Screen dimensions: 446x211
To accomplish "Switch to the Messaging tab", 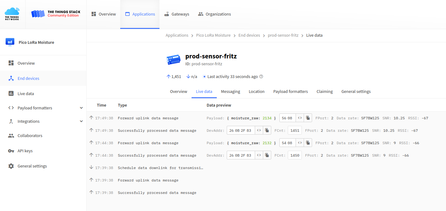I will (230, 91).
